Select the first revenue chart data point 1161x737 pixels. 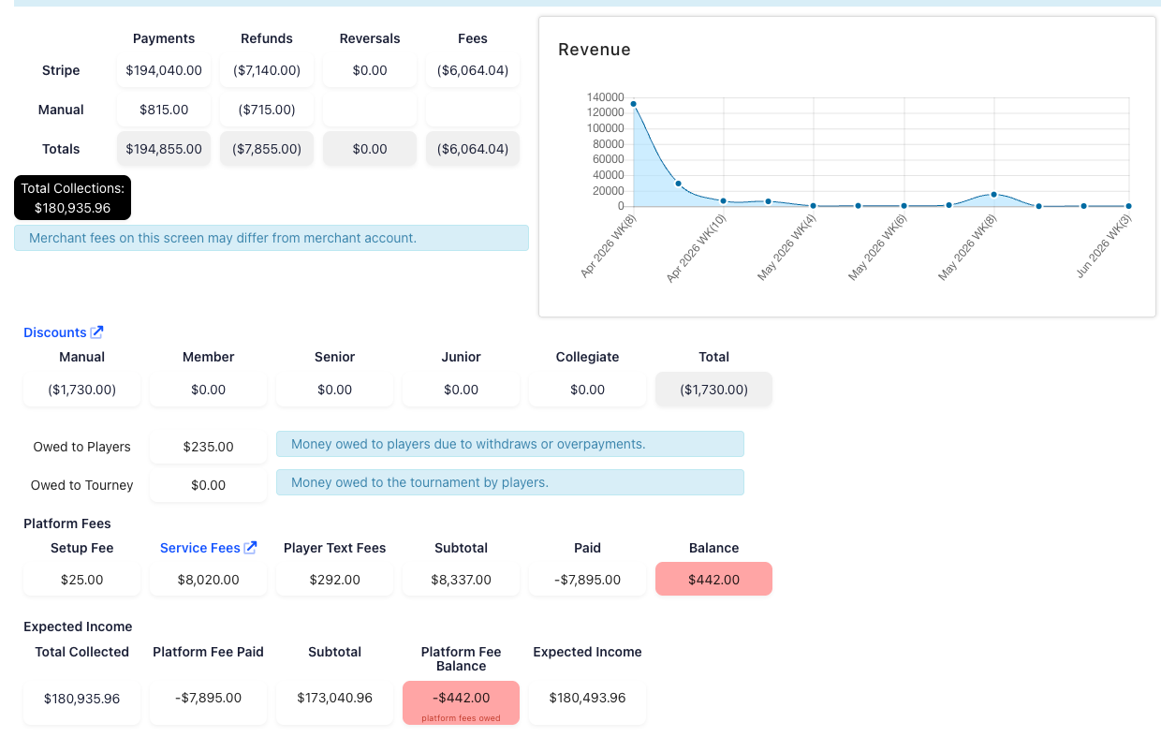pos(634,104)
